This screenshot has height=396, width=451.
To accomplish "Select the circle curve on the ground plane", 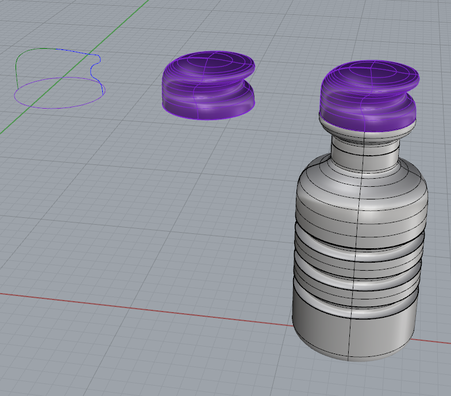I will [57, 107].
